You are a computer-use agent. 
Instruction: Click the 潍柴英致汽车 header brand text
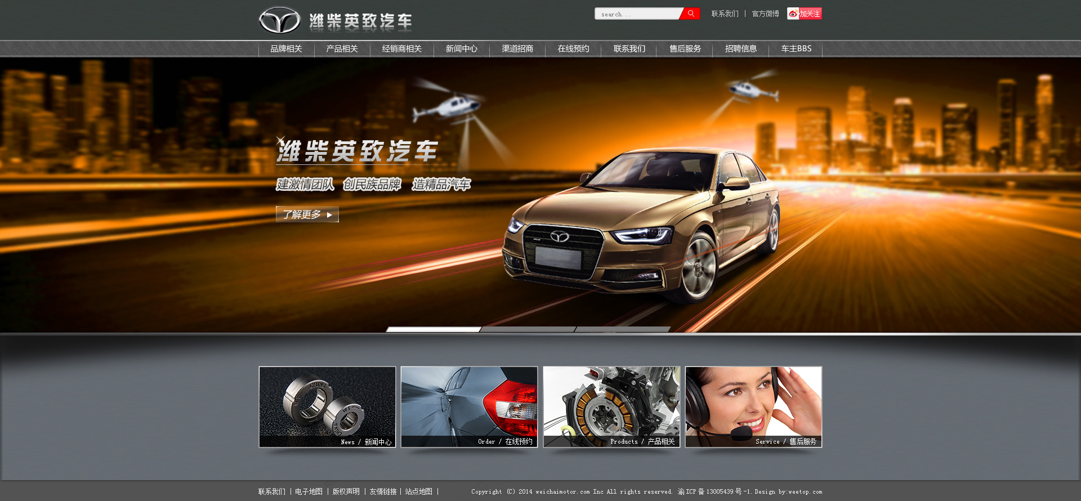tap(360, 21)
